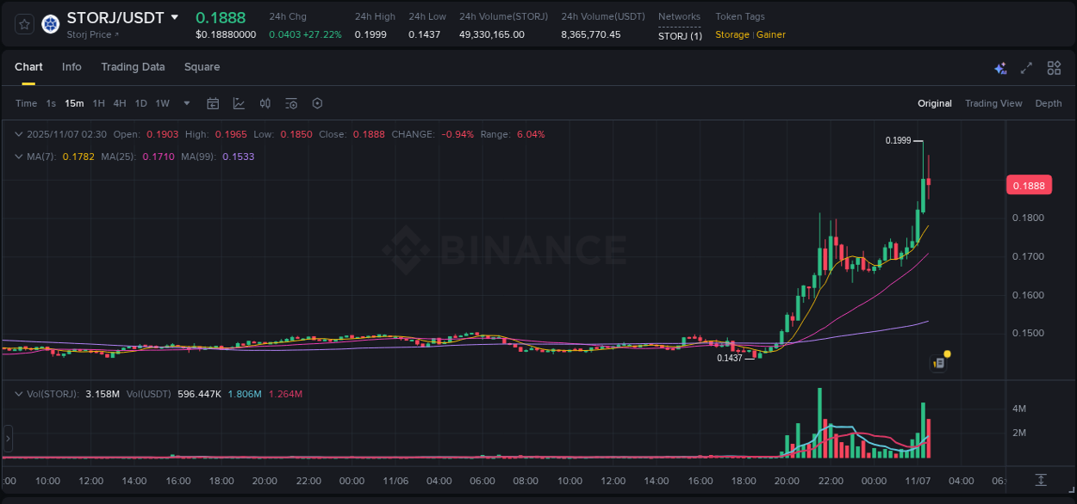Open the date range selector icon
This screenshot has width=1077, height=504.
pos(213,103)
